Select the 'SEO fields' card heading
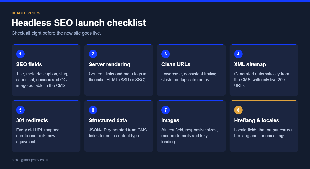The height and width of the screenshot is (169, 310). [x=29, y=64]
